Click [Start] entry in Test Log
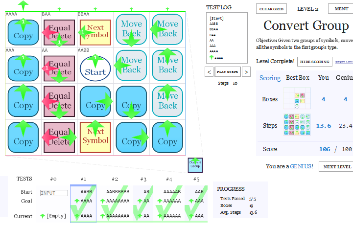This screenshot has height=228, width=353. (x=216, y=18)
